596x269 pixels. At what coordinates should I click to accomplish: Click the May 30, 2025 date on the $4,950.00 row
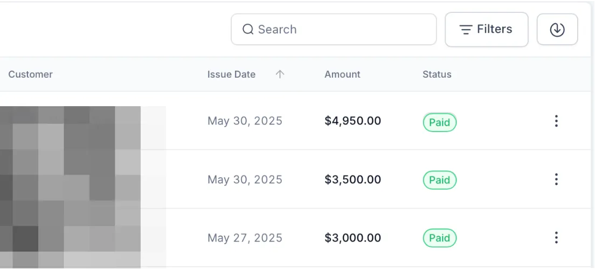click(x=245, y=121)
